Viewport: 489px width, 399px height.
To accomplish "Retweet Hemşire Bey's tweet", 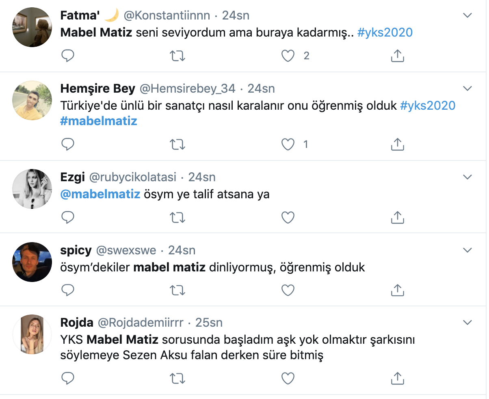I will [177, 144].
